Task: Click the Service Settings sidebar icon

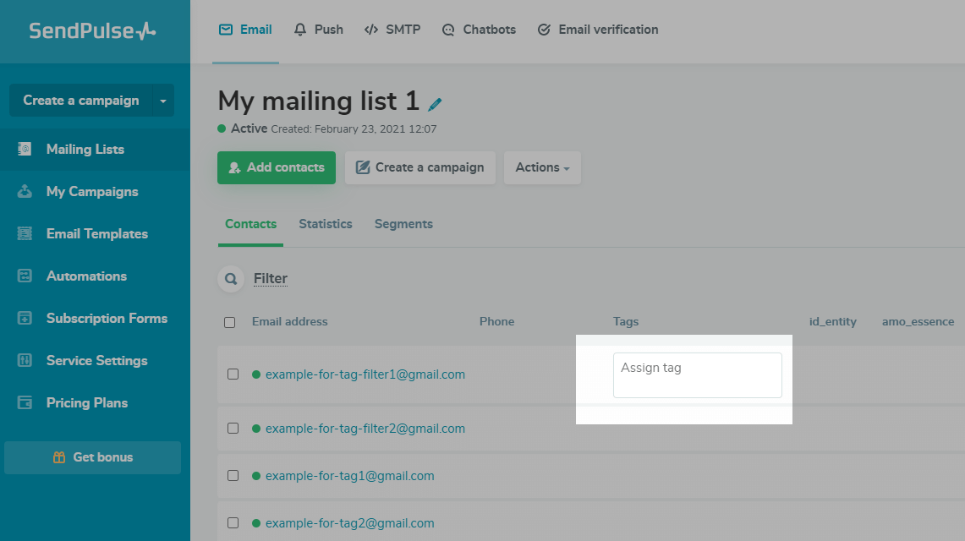Action: pyautogui.click(x=25, y=361)
